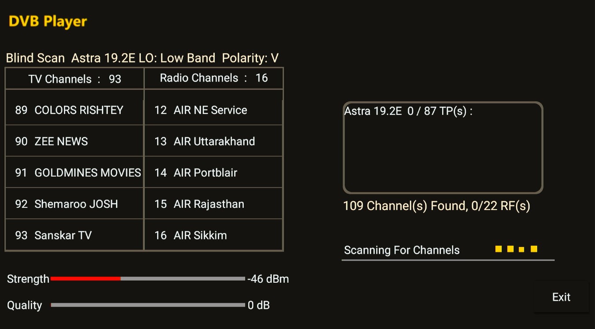
Task: Select AIR NE Service radio channel
Action: point(213,110)
